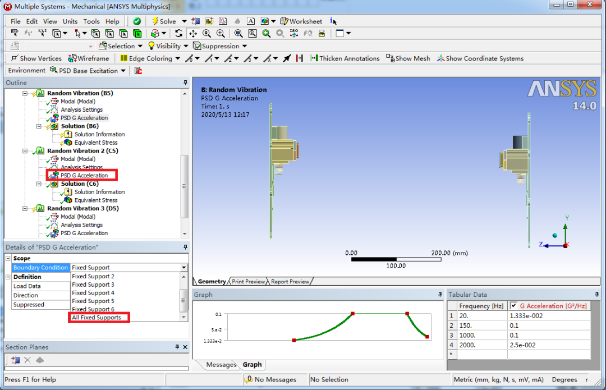The height and width of the screenshot is (390, 606).
Task: Activate the Pan view tool
Action: pyautogui.click(x=193, y=34)
